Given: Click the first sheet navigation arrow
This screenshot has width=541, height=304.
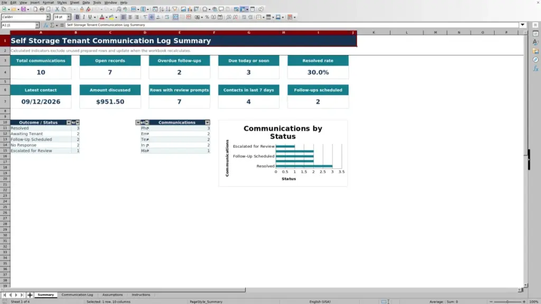Looking at the screenshot, I should (4, 294).
